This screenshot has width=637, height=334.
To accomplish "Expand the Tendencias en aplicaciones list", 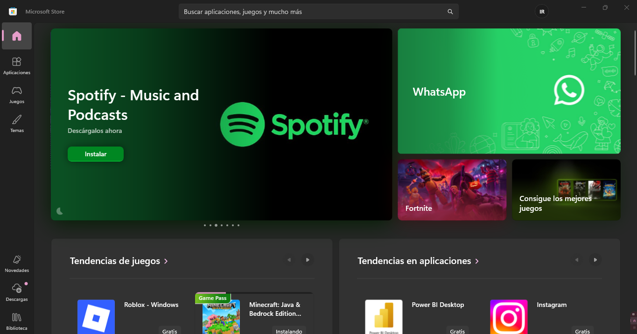I will pos(418,261).
